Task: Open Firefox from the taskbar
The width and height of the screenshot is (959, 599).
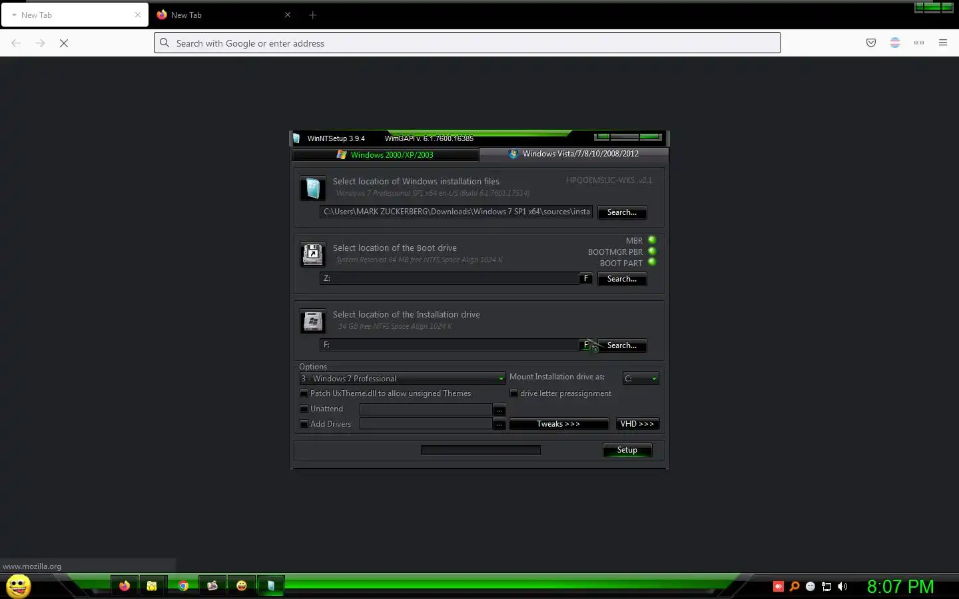Action: [125, 586]
